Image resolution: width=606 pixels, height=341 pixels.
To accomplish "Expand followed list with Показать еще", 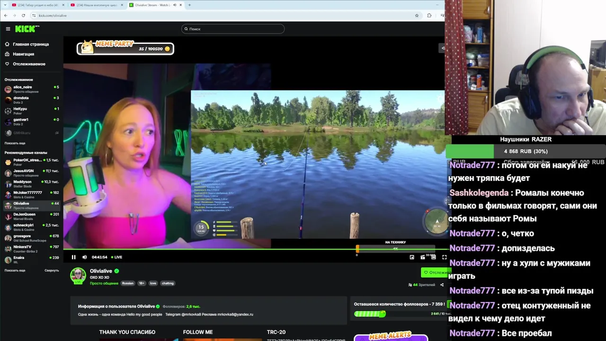I will coord(15,143).
